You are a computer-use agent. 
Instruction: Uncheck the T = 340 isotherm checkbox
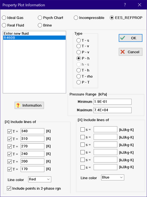pyautogui.click(x=9, y=131)
